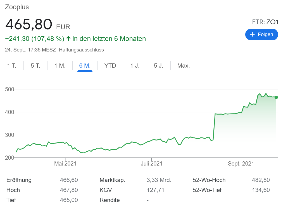Choose the 1 J. time range
The width and height of the screenshot is (281, 207).
(135, 66)
